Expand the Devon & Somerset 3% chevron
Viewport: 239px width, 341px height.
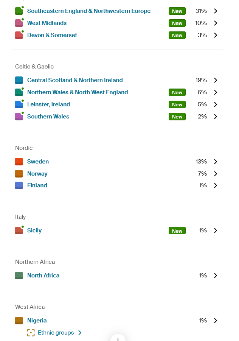click(x=216, y=35)
